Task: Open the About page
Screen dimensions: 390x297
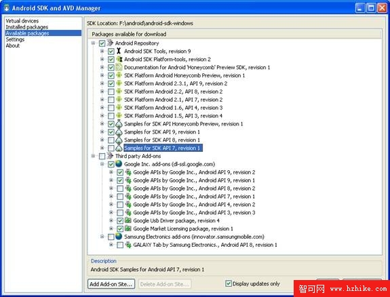Action: (13, 45)
